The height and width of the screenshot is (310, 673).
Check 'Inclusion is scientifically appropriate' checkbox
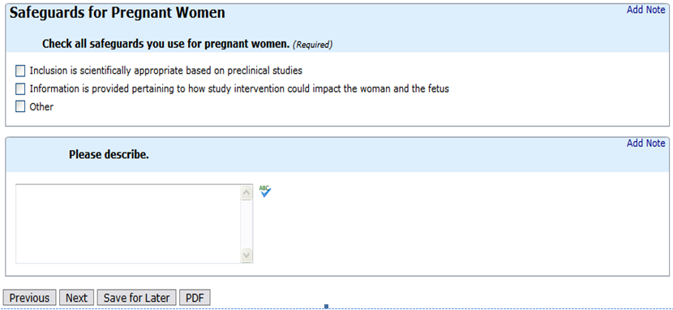click(20, 71)
